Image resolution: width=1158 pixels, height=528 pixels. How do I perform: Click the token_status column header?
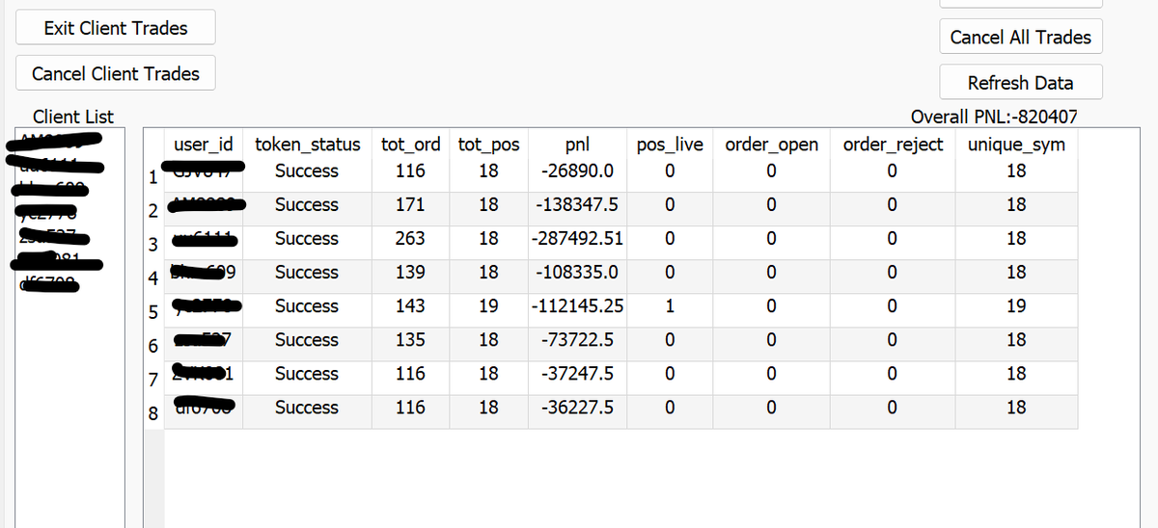pyautogui.click(x=307, y=145)
